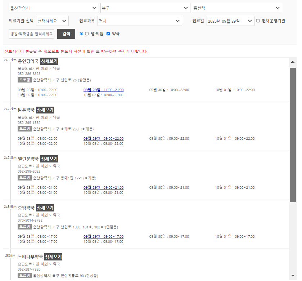Viewport: 302px width, 281px height.
Task: Click 밝은약국 10월 01일 09:00~22:00 hours
Action: (x=235, y=138)
